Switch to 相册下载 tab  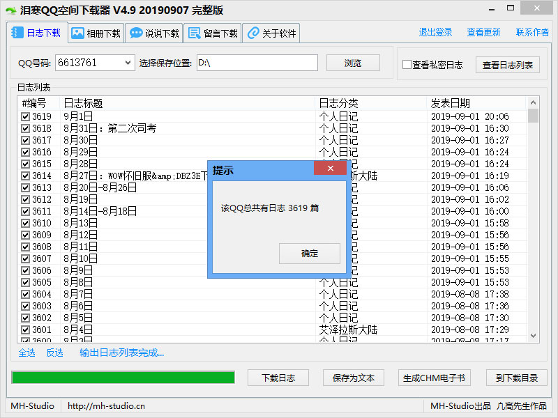[96, 33]
